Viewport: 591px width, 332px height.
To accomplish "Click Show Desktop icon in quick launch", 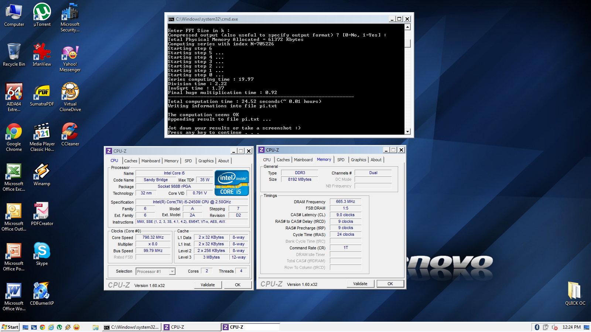I will [25, 327].
